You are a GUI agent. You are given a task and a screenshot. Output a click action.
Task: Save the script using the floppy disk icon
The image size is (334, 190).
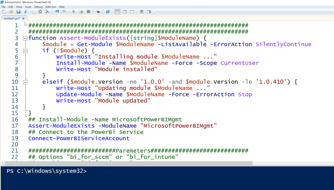tap(18, 12)
